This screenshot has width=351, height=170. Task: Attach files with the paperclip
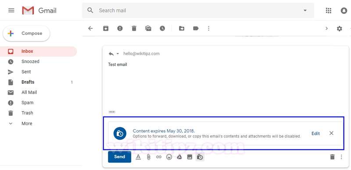148,157
